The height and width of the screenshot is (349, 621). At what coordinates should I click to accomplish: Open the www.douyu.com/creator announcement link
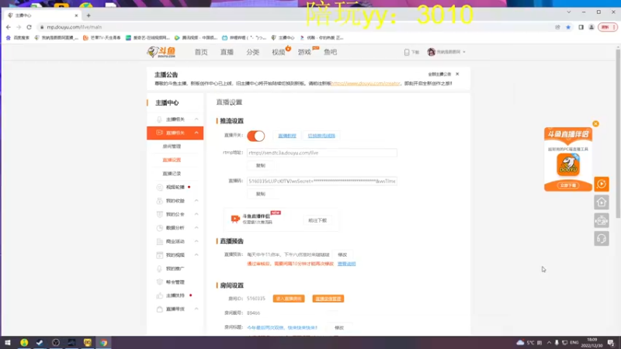coord(366,84)
